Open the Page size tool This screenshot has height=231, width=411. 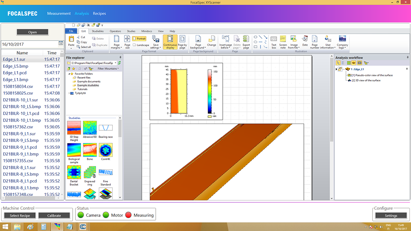(127, 42)
